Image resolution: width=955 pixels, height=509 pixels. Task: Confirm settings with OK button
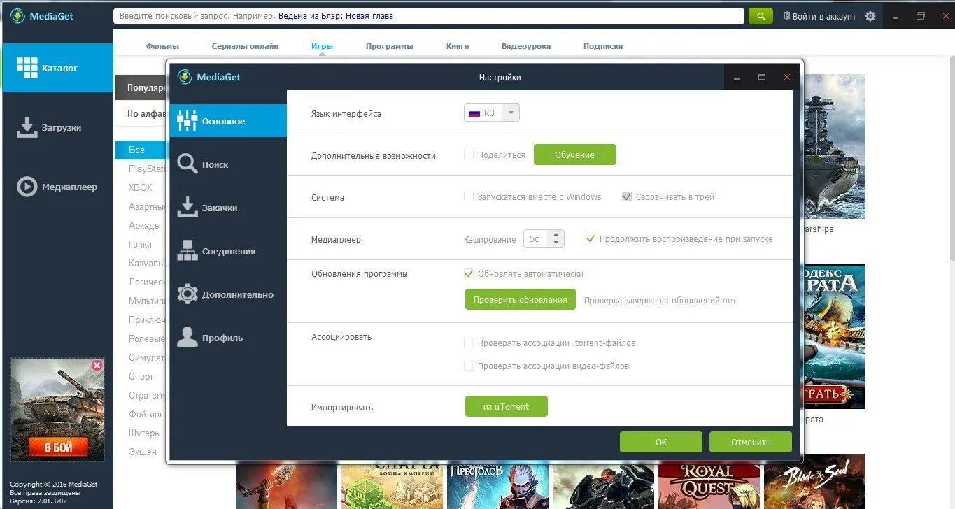click(x=661, y=442)
